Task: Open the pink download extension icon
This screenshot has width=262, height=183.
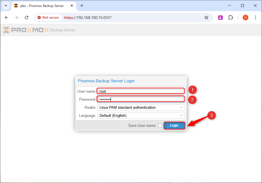Action: (x=220, y=18)
